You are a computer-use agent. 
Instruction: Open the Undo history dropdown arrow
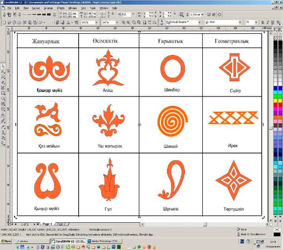click(x=44, y=23)
